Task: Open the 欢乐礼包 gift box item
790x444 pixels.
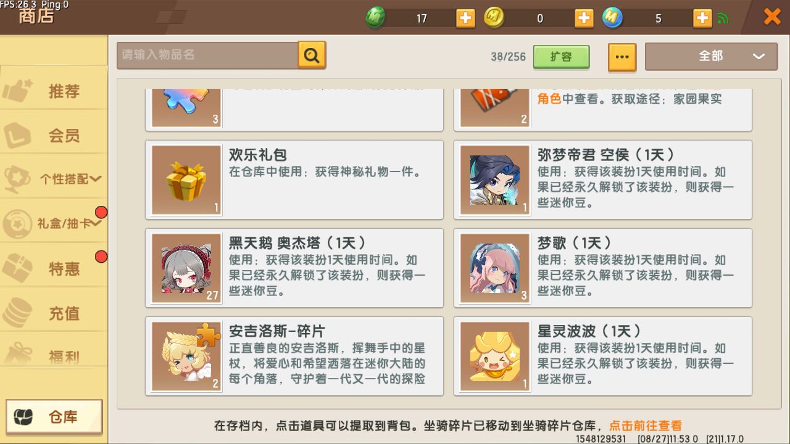Action: tap(186, 180)
